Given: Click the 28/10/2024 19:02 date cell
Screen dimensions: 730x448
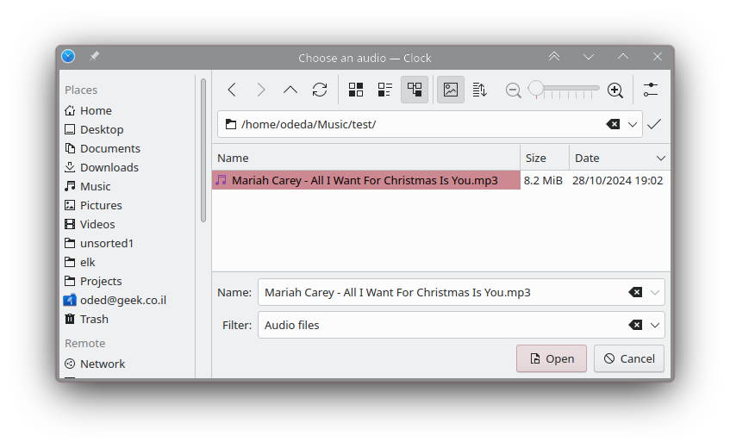Looking at the screenshot, I should pos(617,180).
